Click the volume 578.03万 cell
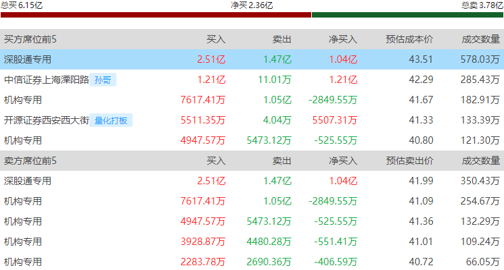Screen dimensions: 504x270 [x=480, y=59]
